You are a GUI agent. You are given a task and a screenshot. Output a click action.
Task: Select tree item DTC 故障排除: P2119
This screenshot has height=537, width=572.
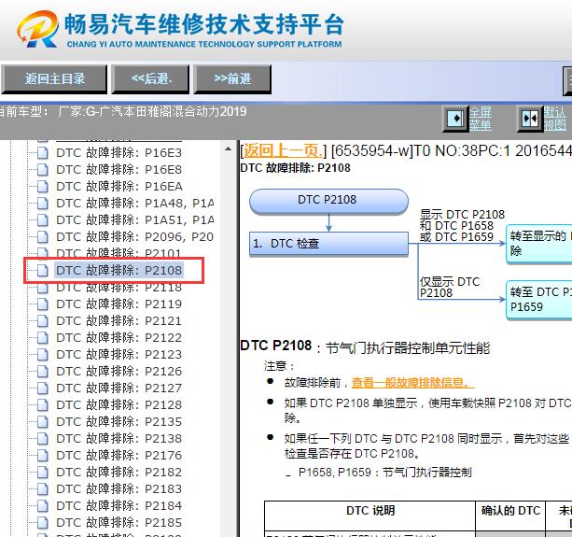click(x=119, y=304)
